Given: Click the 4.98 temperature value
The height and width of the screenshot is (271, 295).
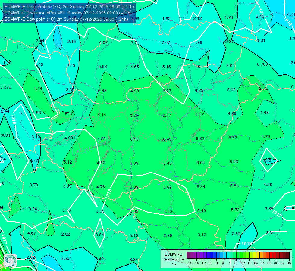Looking at the screenshot, I should tap(135, 91).
